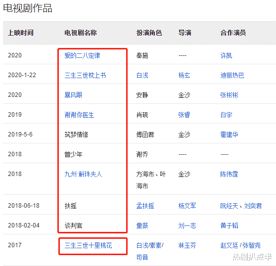Open the 三生三世枕上书 link
This screenshot has width=276, height=266.
pyautogui.click(x=85, y=75)
